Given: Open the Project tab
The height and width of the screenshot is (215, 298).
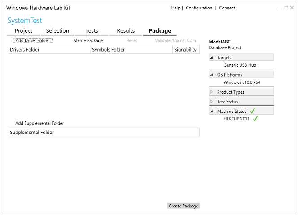Looking at the screenshot, I should coord(24,31).
